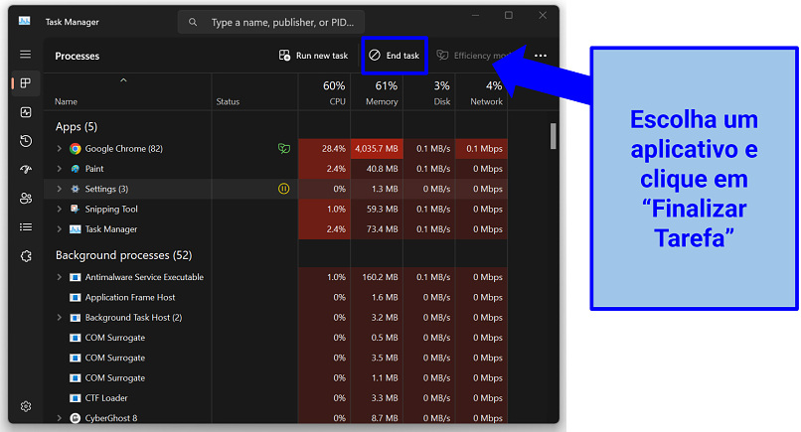Sort by the Name column header
This screenshot has height=432, width=801.
[66, 101]
